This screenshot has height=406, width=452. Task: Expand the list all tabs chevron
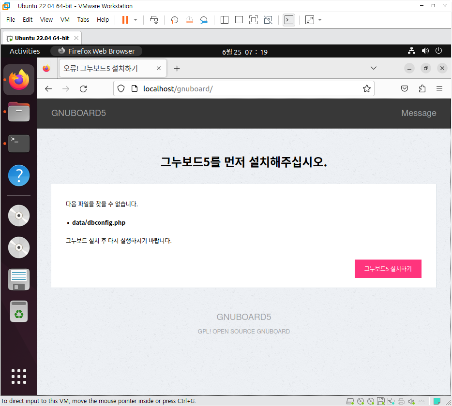(374, 68)
